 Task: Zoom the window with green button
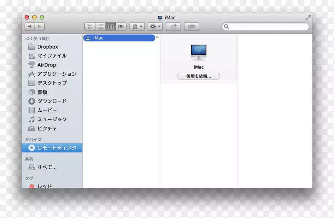(x=42, y=18)
